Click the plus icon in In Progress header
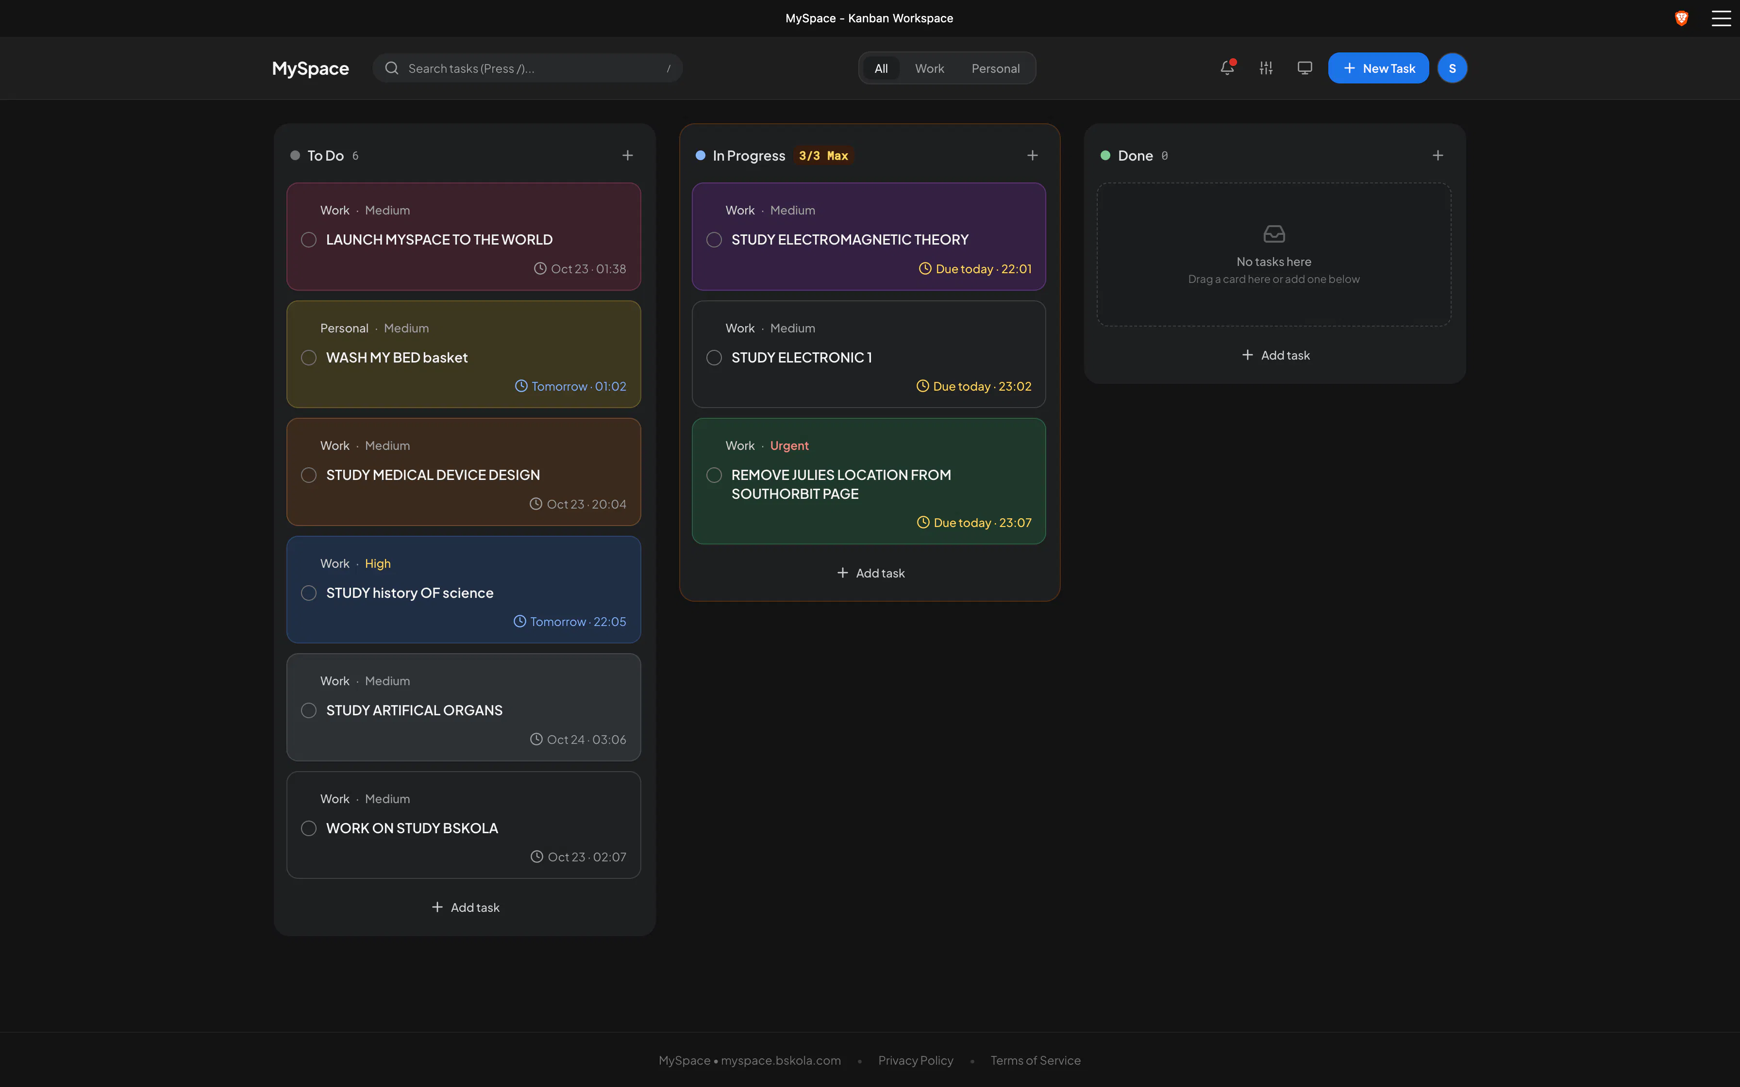The height and width of the screenshot is (1087, 1740). click(1033, 155)
